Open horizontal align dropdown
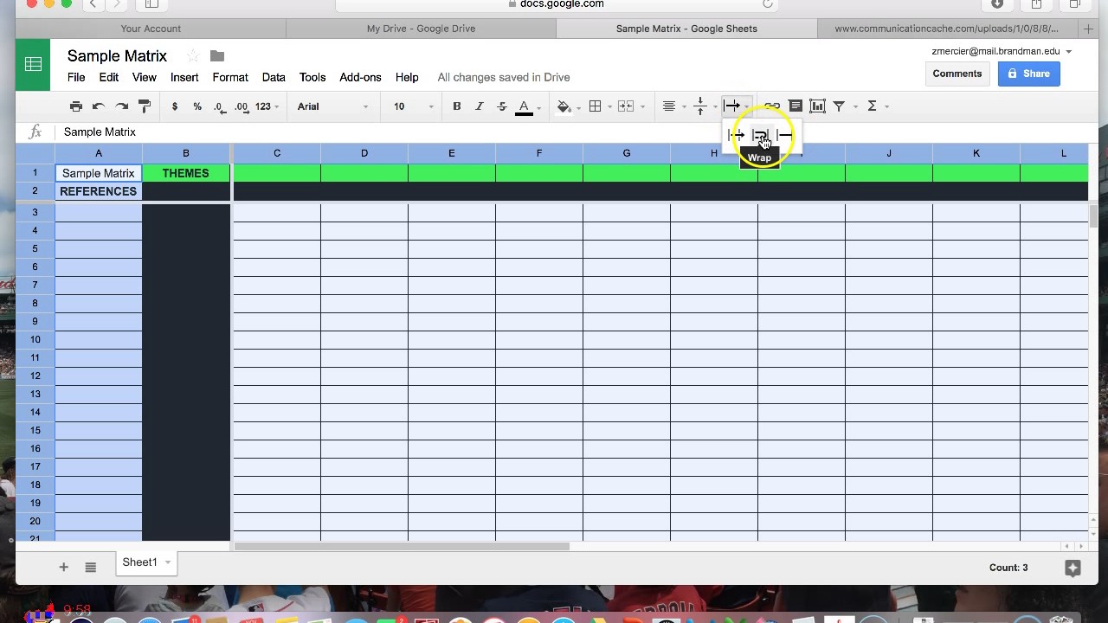 pyautogui.click(x=669, y=106)
